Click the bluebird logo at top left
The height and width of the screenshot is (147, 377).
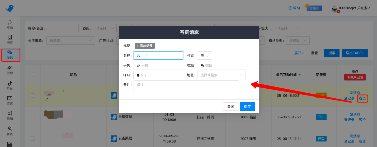10,8
